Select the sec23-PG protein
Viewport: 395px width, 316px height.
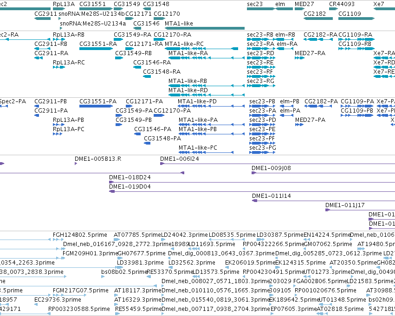(262, 152)
